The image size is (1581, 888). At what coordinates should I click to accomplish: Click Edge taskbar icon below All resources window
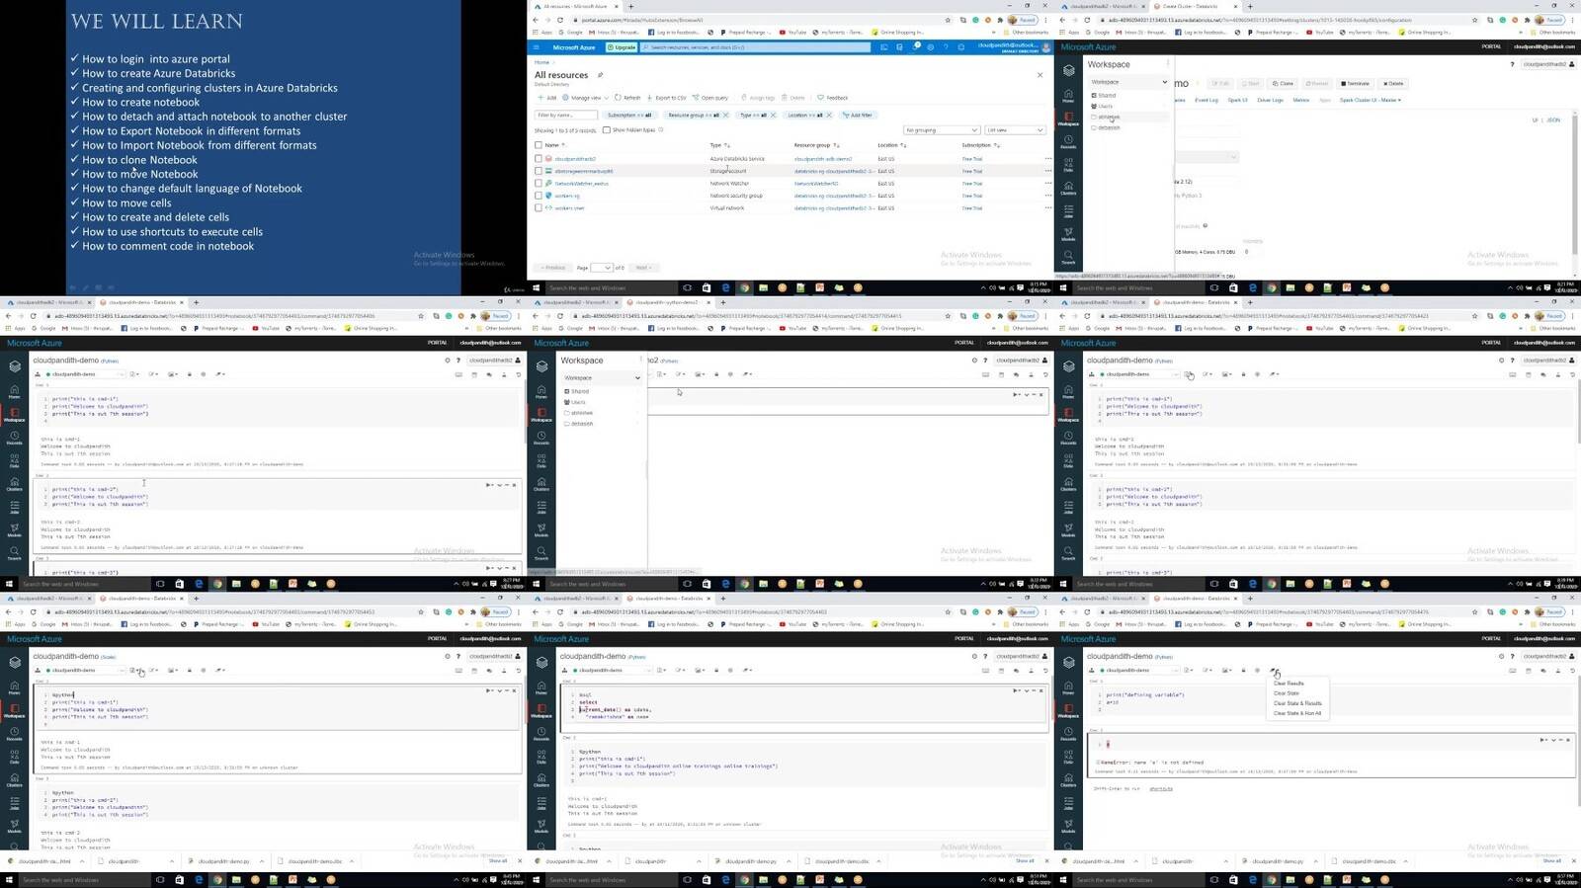click(725, 287)
